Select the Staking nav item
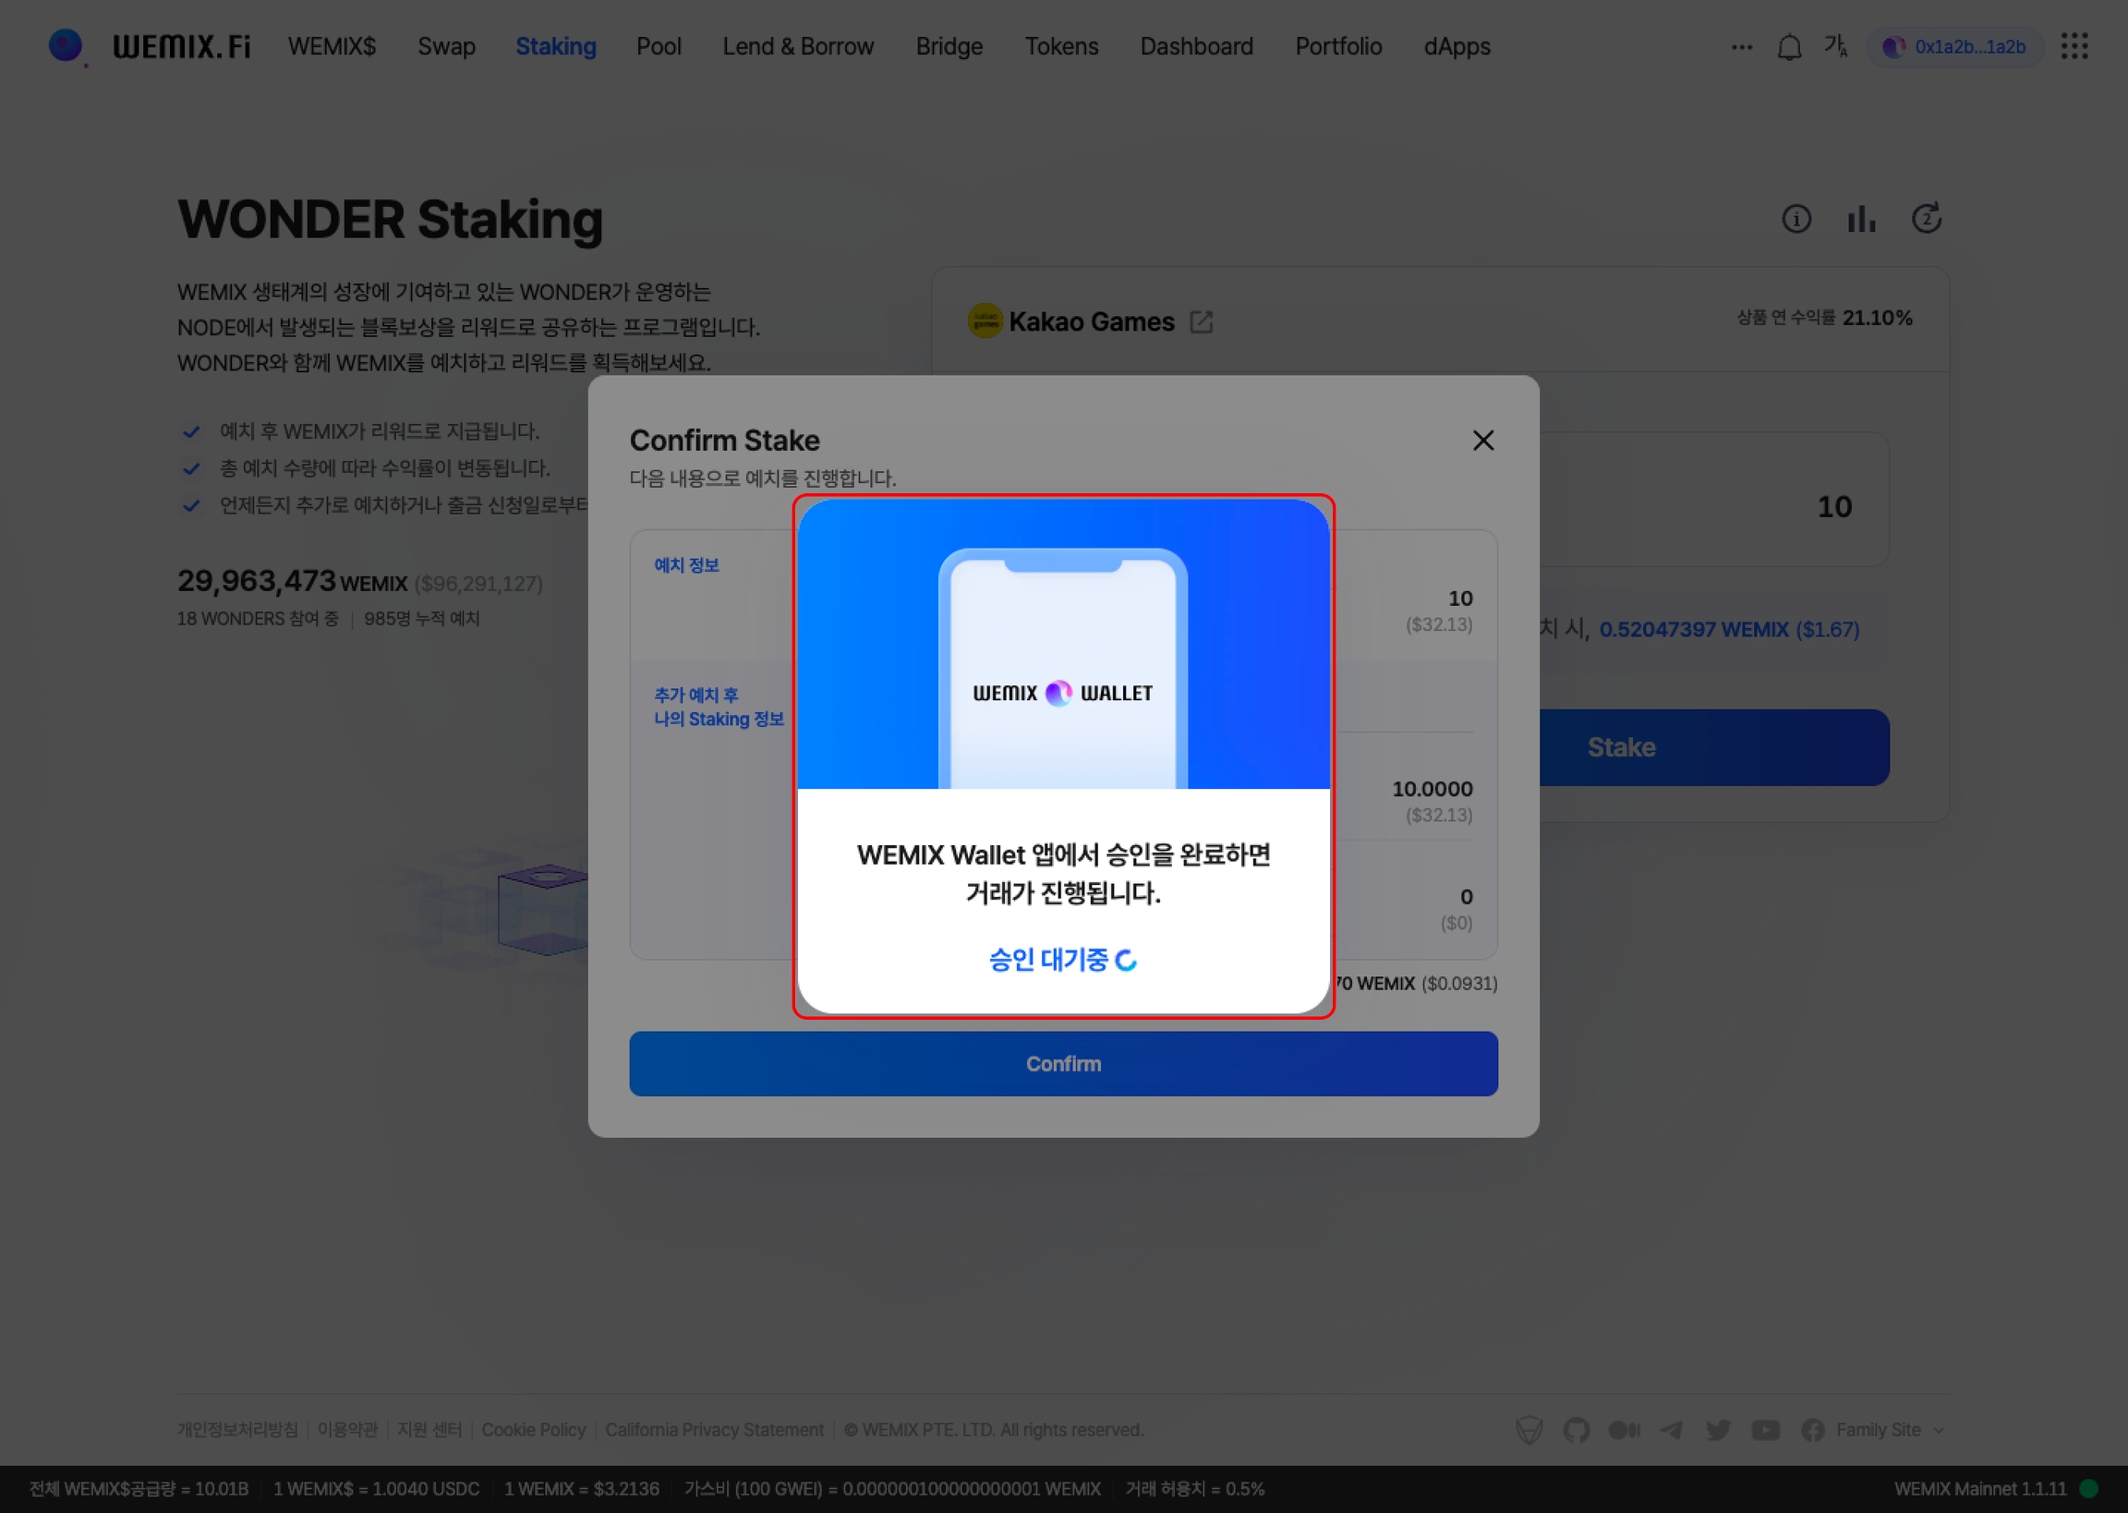 (556, 46)
